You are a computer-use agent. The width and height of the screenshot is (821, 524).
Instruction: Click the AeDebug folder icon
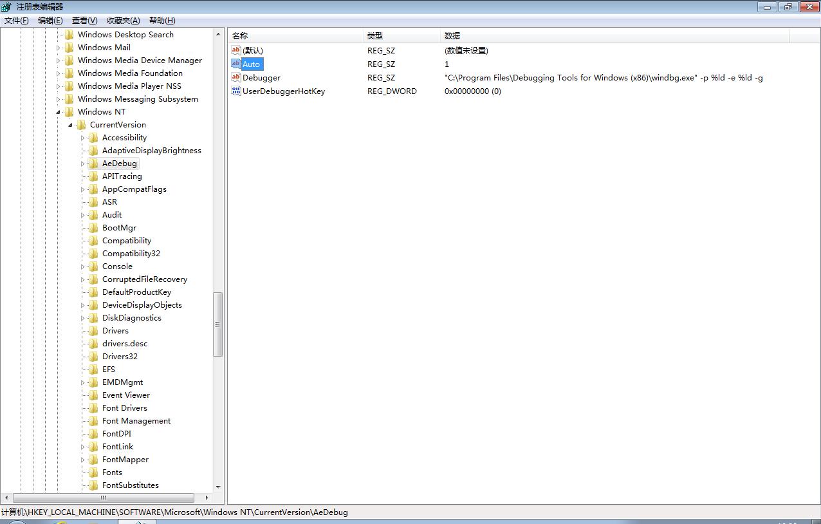pyautogui.click(x=94, y=164)
